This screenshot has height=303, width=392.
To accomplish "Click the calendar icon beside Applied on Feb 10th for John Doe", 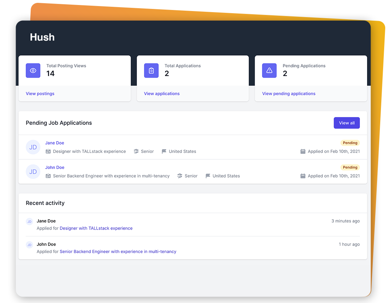I will click(x=302, y=176).
